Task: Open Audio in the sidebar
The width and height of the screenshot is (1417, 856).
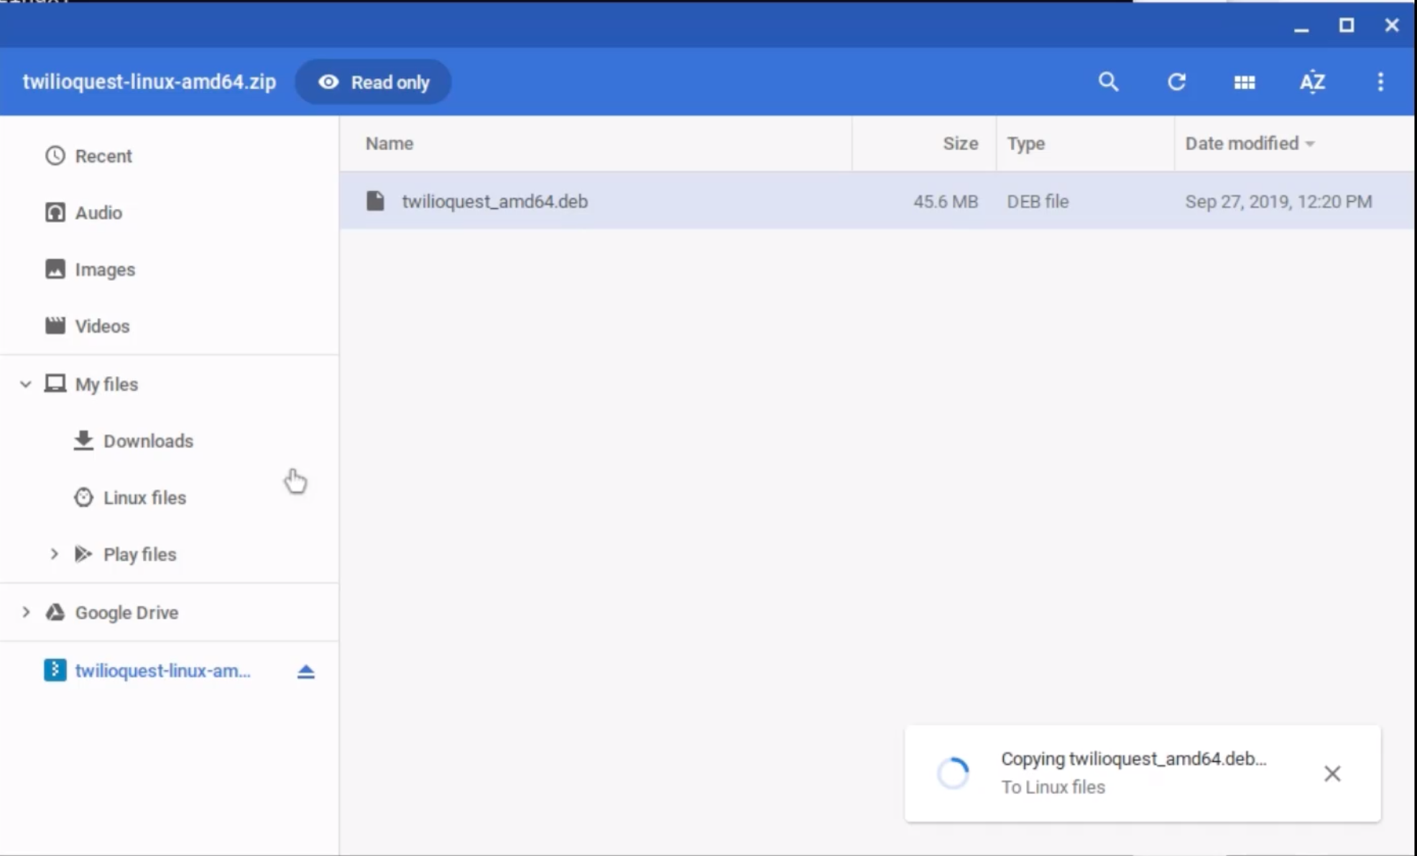Action: tap(98, 213)
